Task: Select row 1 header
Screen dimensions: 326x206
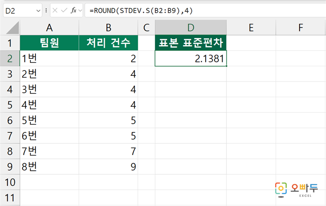Action: 10,43
